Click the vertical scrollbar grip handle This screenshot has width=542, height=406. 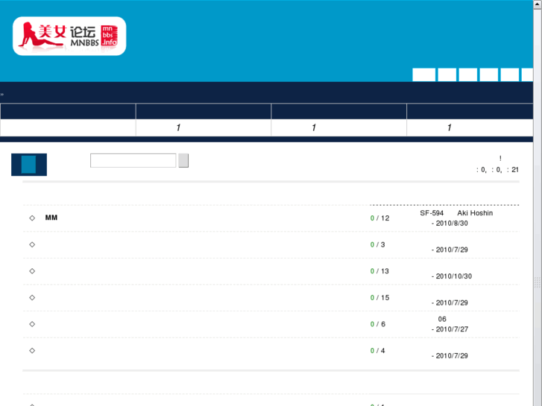pyautogui.click(x=538, y=282)
